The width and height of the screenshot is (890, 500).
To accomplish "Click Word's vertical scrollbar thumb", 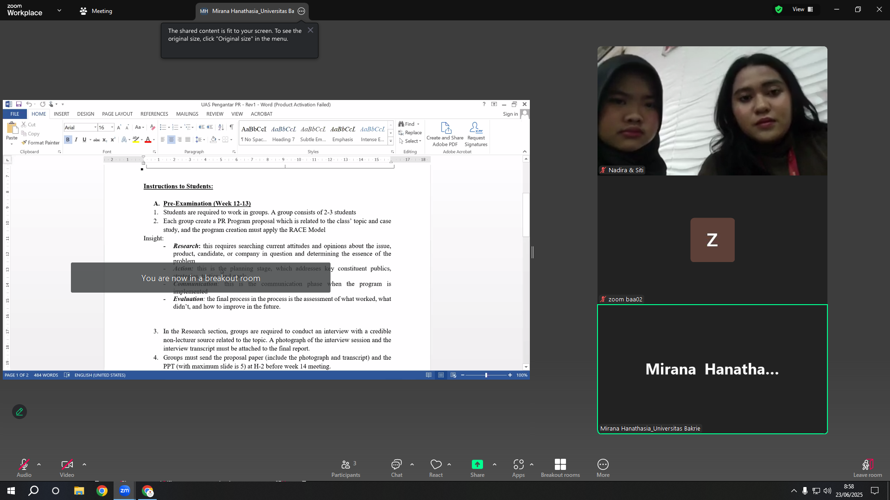I will [x=526, y=215].
